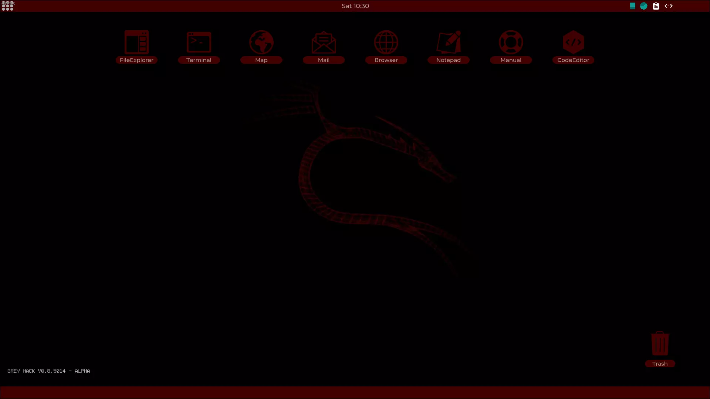The height and width of the screenshot is (399, 710).
Task: Open the applications grid menu
Action: coord(8,6)
